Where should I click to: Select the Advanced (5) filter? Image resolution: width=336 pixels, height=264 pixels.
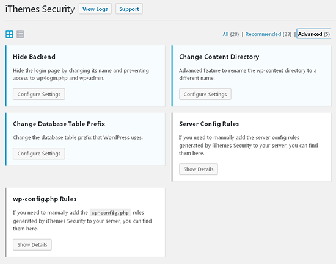314,34
